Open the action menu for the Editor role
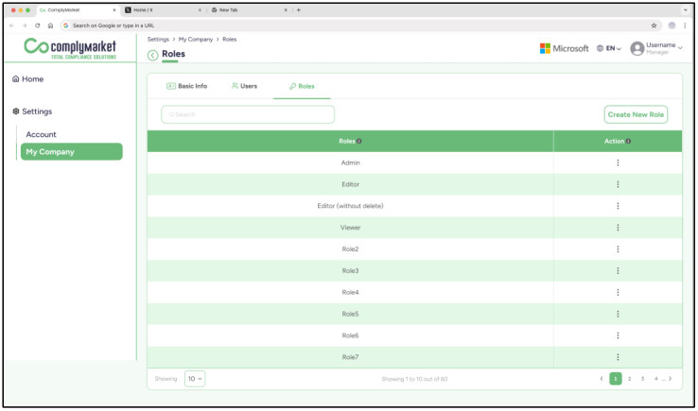The height and width of the screenshot is (411, 698). click(x=618, y=184)
